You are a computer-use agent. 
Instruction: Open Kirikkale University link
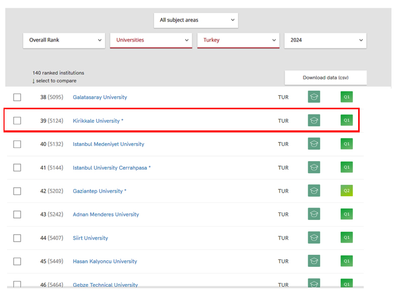(96, 121)
